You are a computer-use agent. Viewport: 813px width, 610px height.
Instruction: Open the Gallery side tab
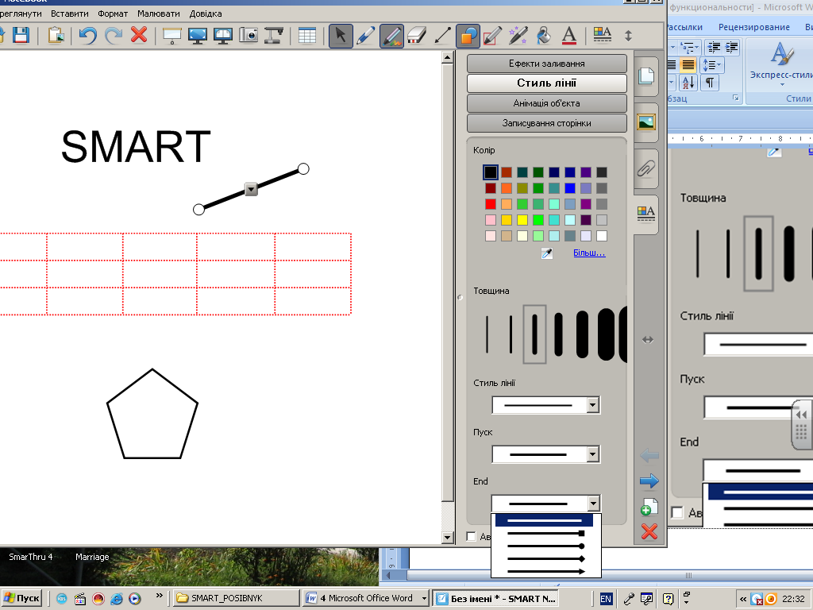click(x=646, y=122)
